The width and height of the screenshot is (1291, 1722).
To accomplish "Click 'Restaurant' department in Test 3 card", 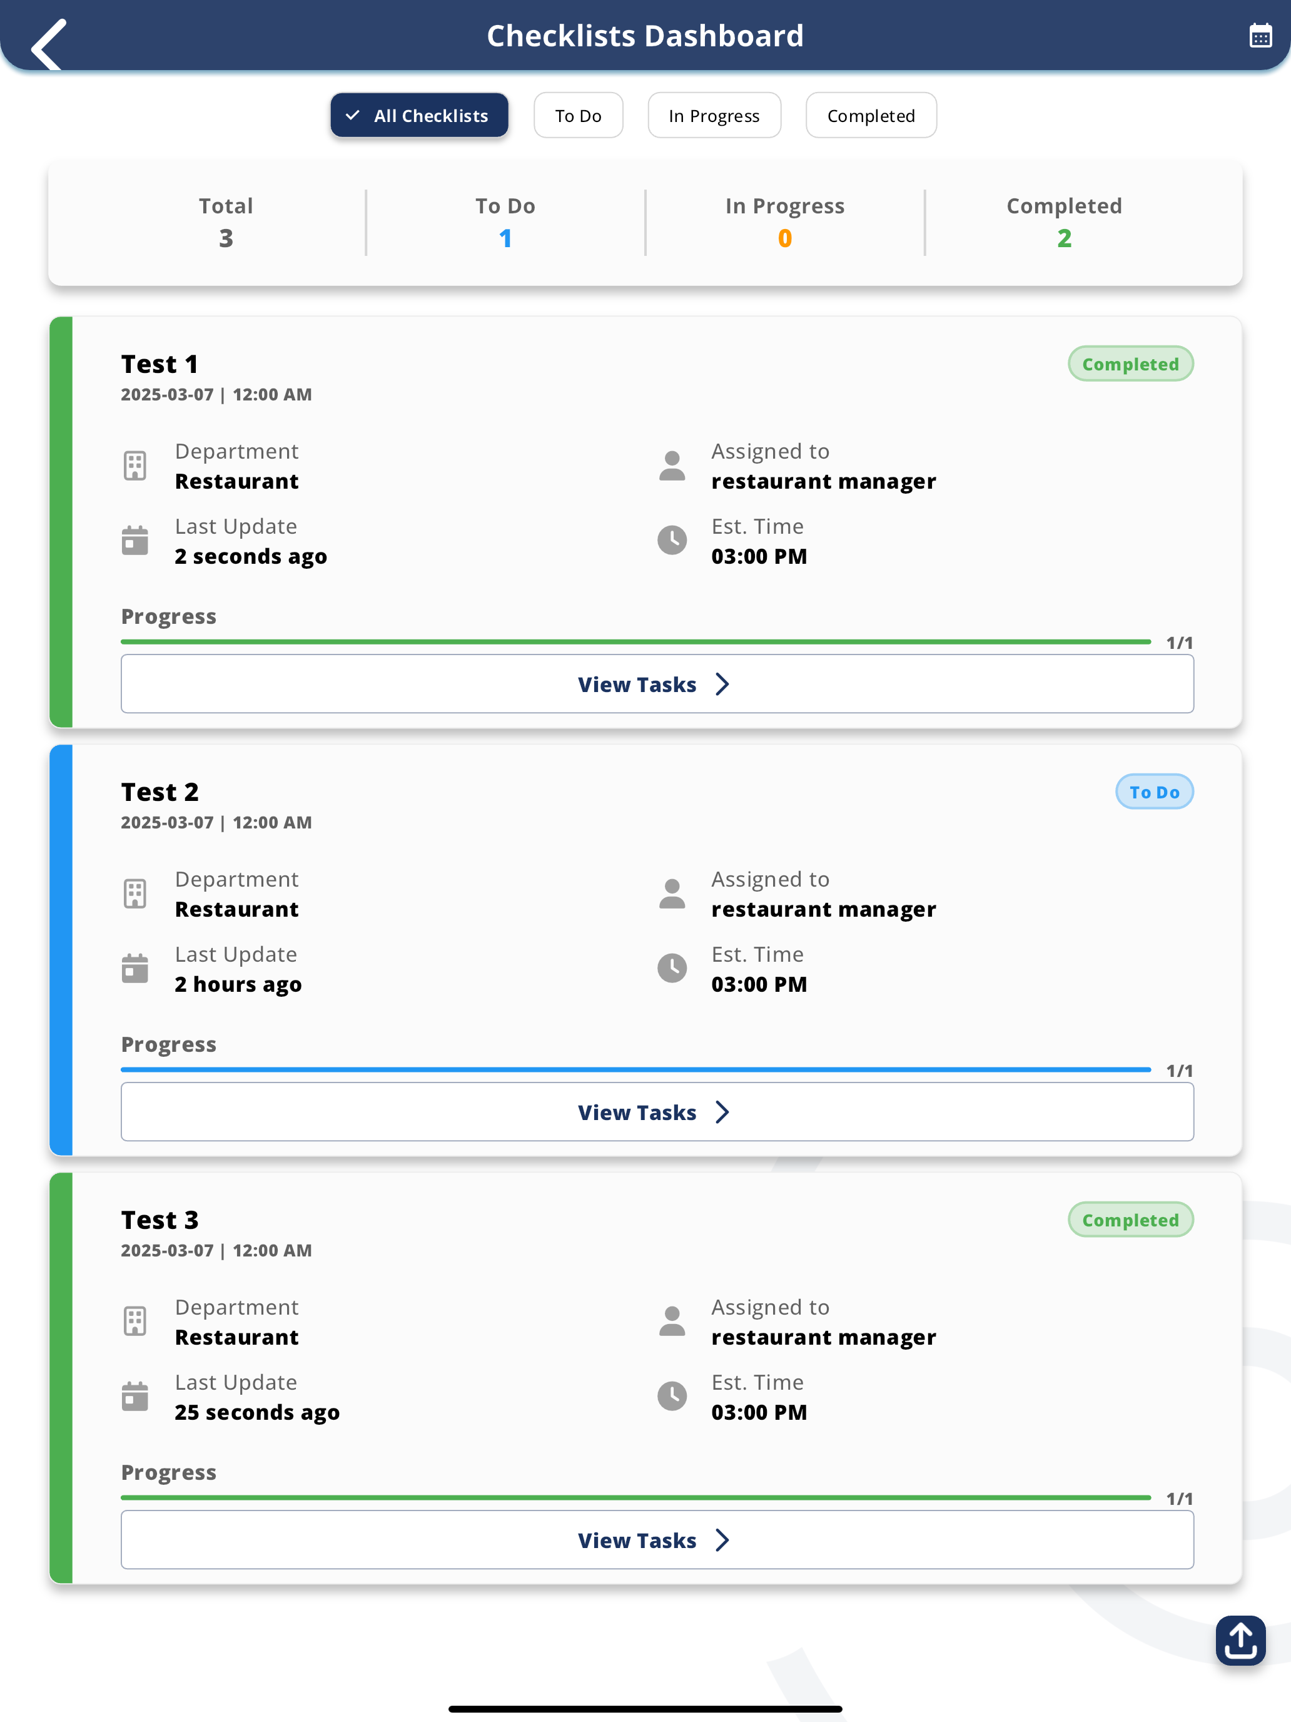I will [236, 1338].
